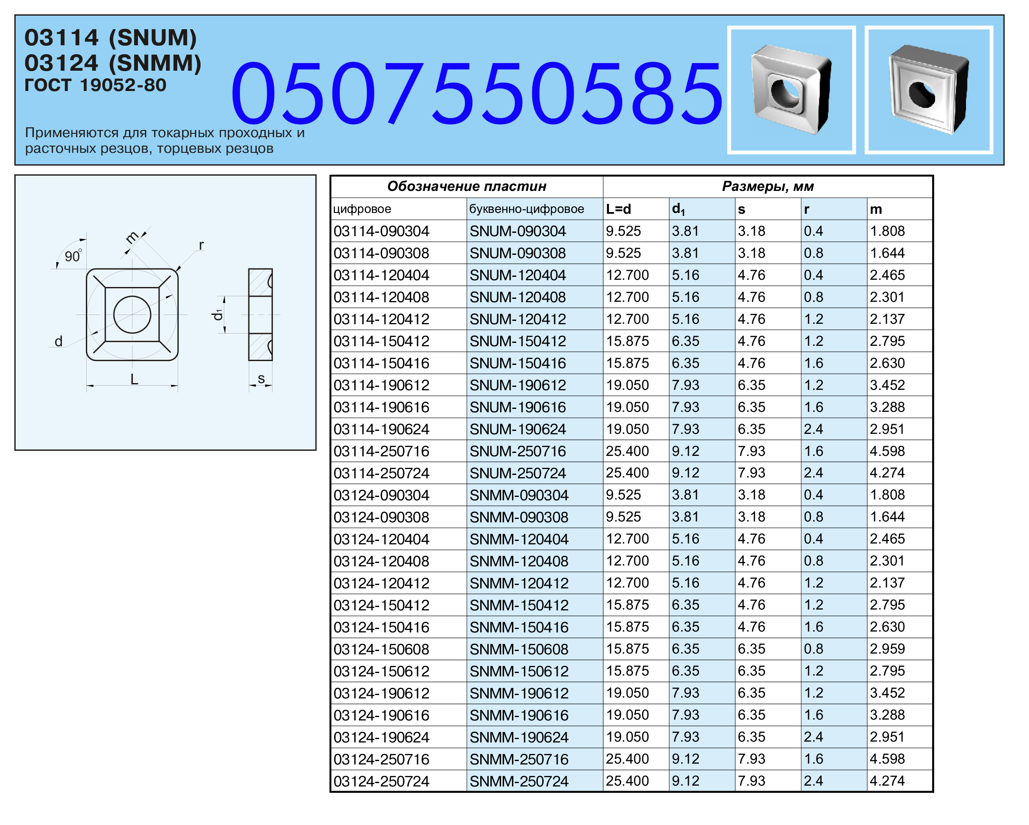Click the insert side-section drawing
1029x825 pixels.
(260, 315)
